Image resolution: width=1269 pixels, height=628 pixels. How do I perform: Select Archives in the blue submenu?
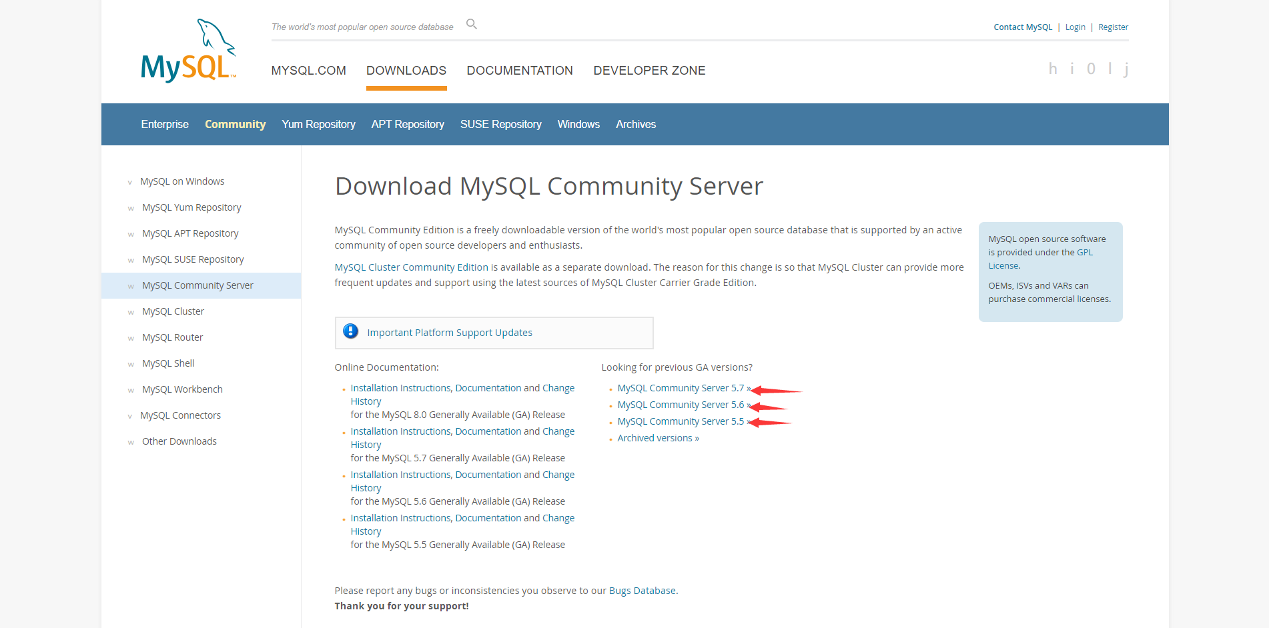coord(635,125)
